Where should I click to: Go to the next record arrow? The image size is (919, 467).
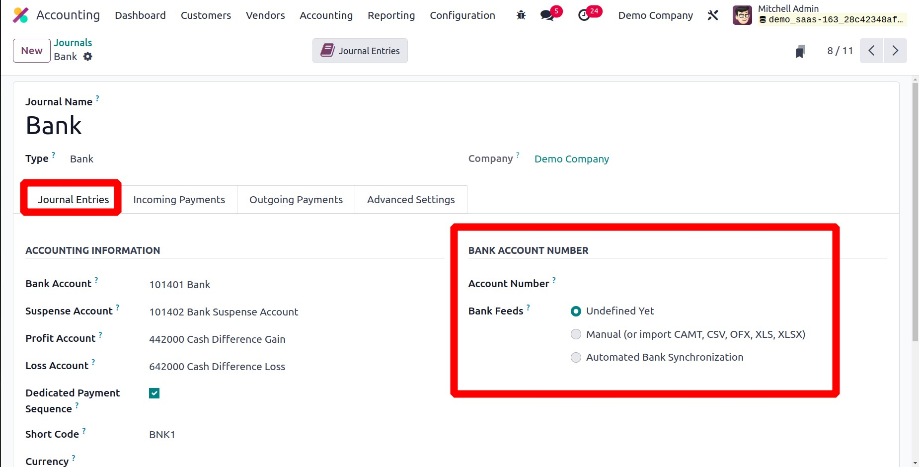click(x=895, y=51)
